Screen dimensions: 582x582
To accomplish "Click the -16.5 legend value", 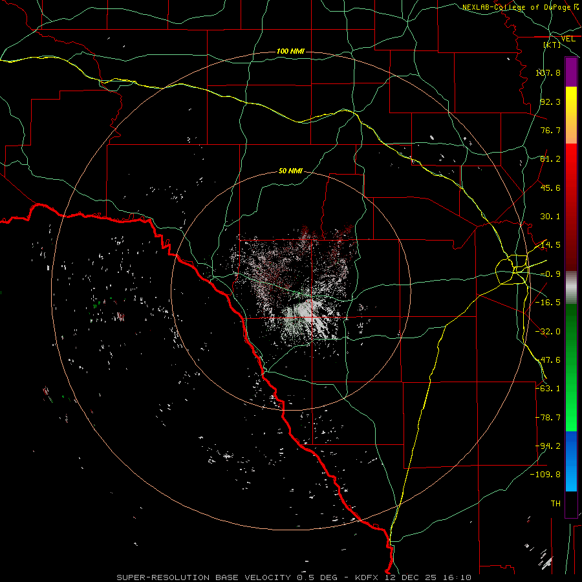I will [x=548, y=303].
